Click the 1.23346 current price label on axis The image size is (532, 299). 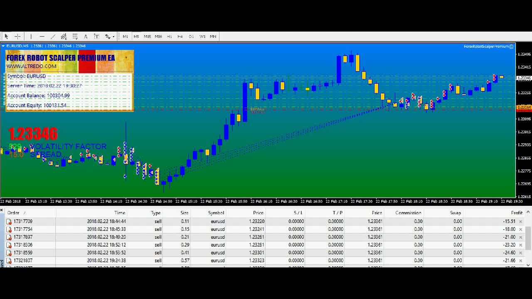tap(524, 78)
